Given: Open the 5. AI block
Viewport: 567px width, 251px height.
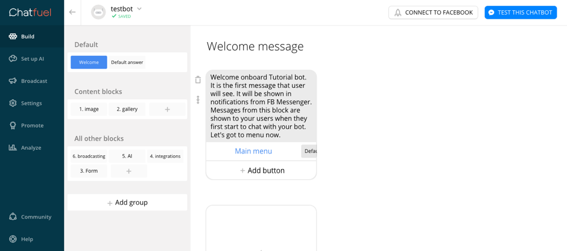Looking at the screenshot, I should point(127,156).
